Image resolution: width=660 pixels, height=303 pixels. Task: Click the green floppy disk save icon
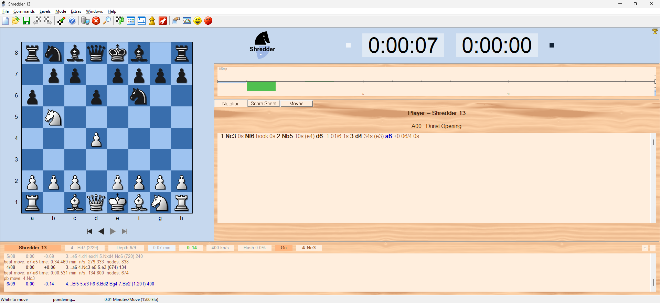point(26,21)
